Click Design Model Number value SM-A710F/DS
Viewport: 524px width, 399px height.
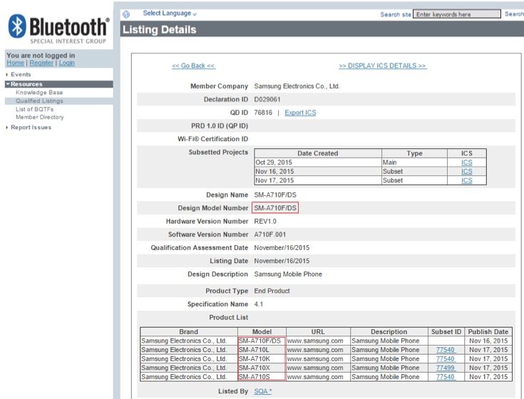(275, 208)
